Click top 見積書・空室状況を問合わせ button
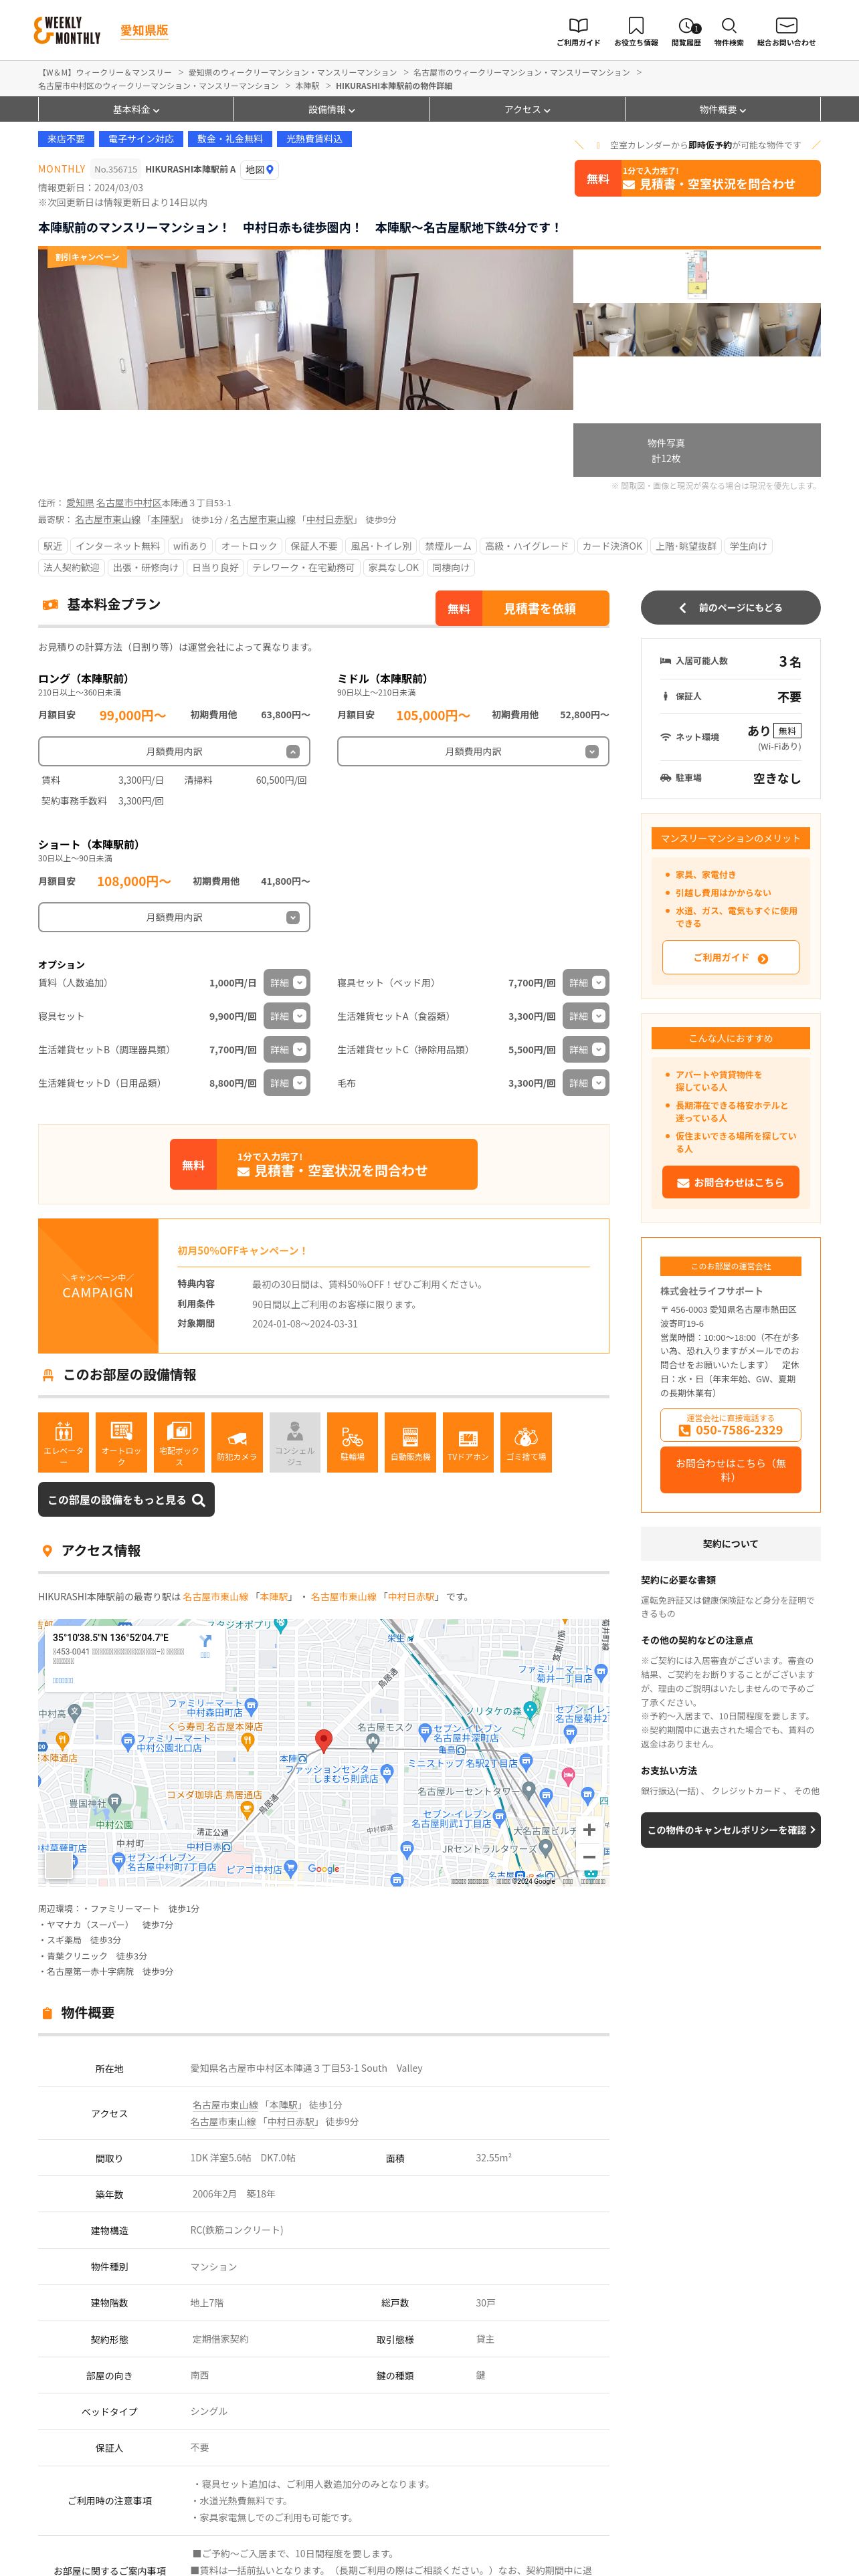The image size is (859, 2576). 697,178
